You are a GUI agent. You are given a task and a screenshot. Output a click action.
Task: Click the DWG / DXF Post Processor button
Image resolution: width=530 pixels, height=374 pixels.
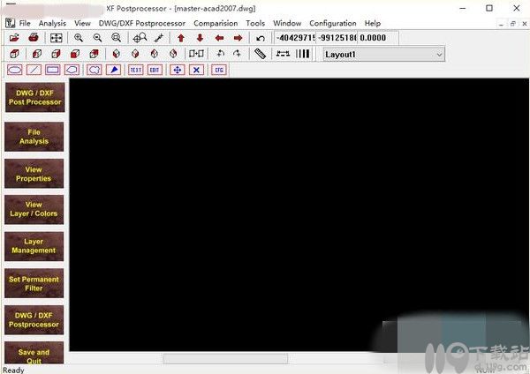(34, 97)
